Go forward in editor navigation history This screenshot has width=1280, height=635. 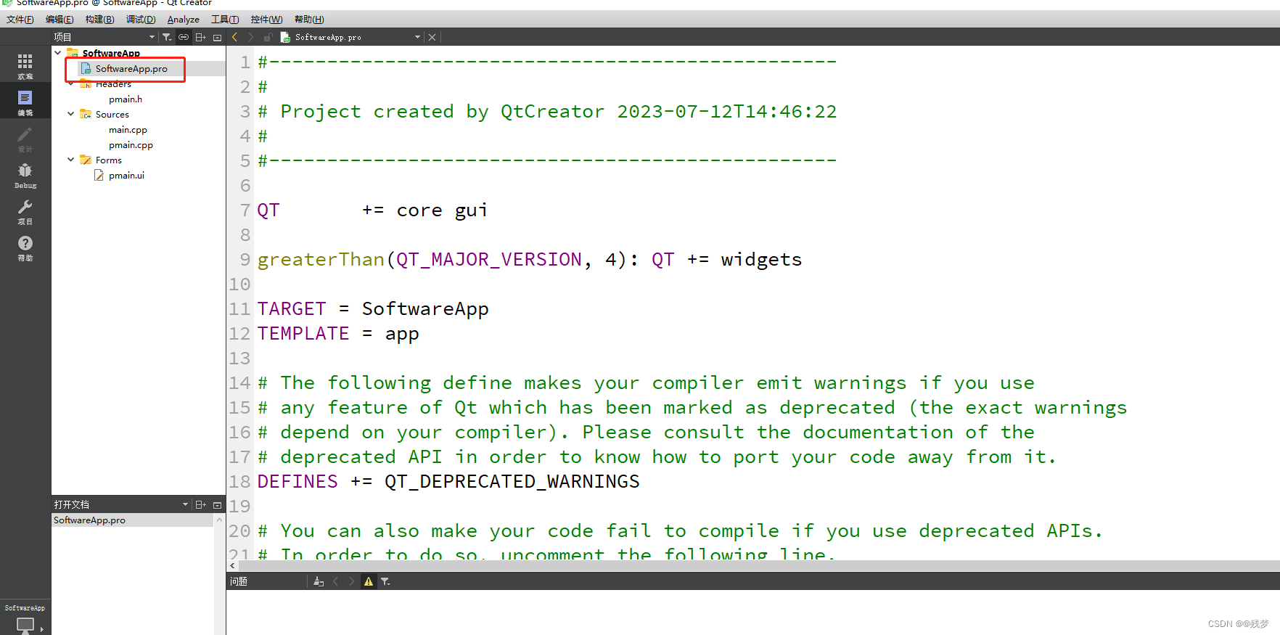(251, 37)
